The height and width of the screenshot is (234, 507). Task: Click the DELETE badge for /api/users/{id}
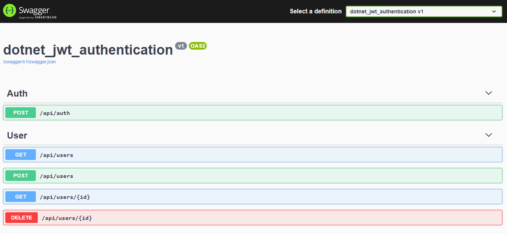[x=21, y=218]
